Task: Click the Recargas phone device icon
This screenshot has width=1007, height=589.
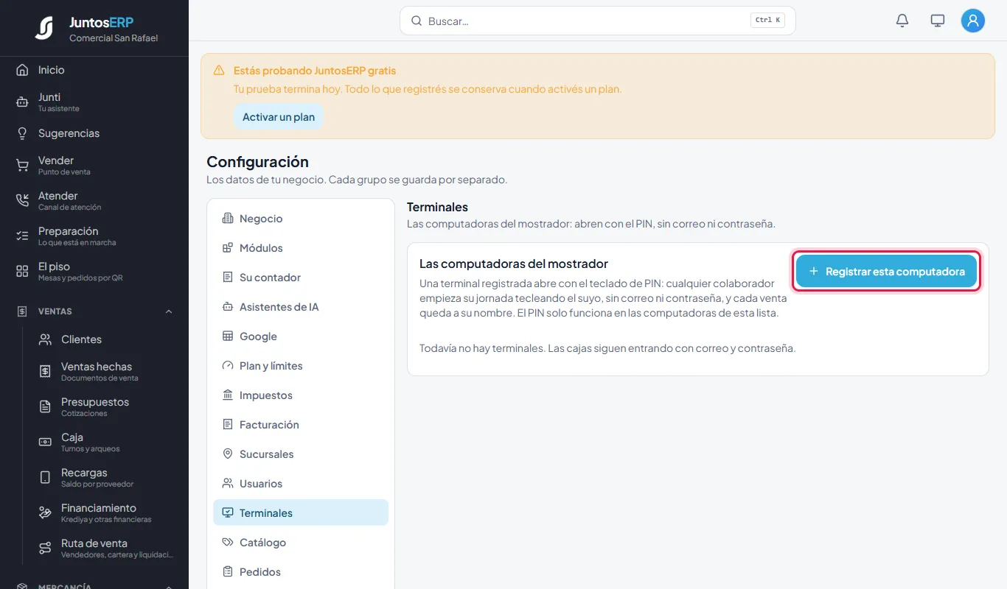Action: click(45, 478)
